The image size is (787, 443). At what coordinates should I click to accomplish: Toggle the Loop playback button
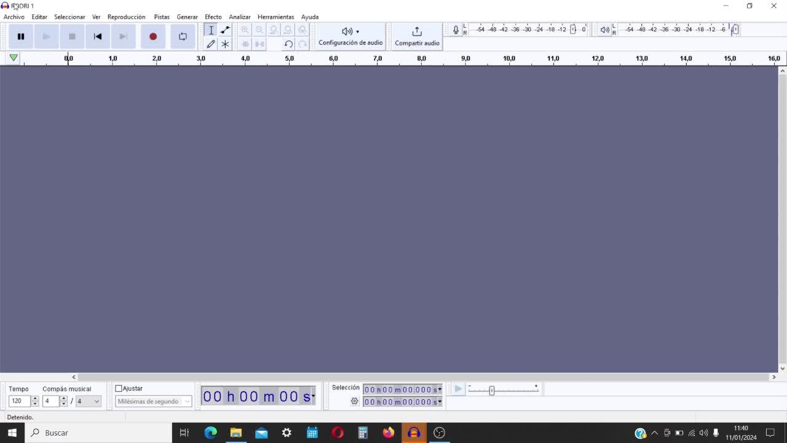[x=183, y=36]
